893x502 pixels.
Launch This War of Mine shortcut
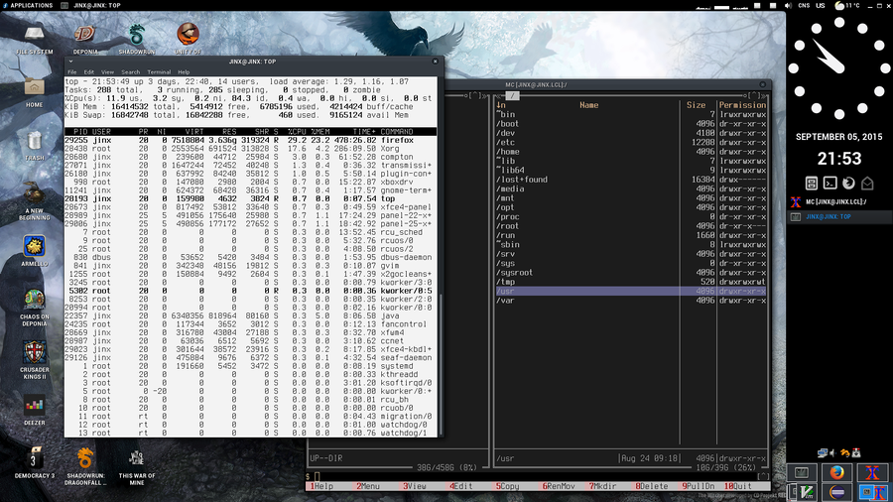tap(137, 467)
